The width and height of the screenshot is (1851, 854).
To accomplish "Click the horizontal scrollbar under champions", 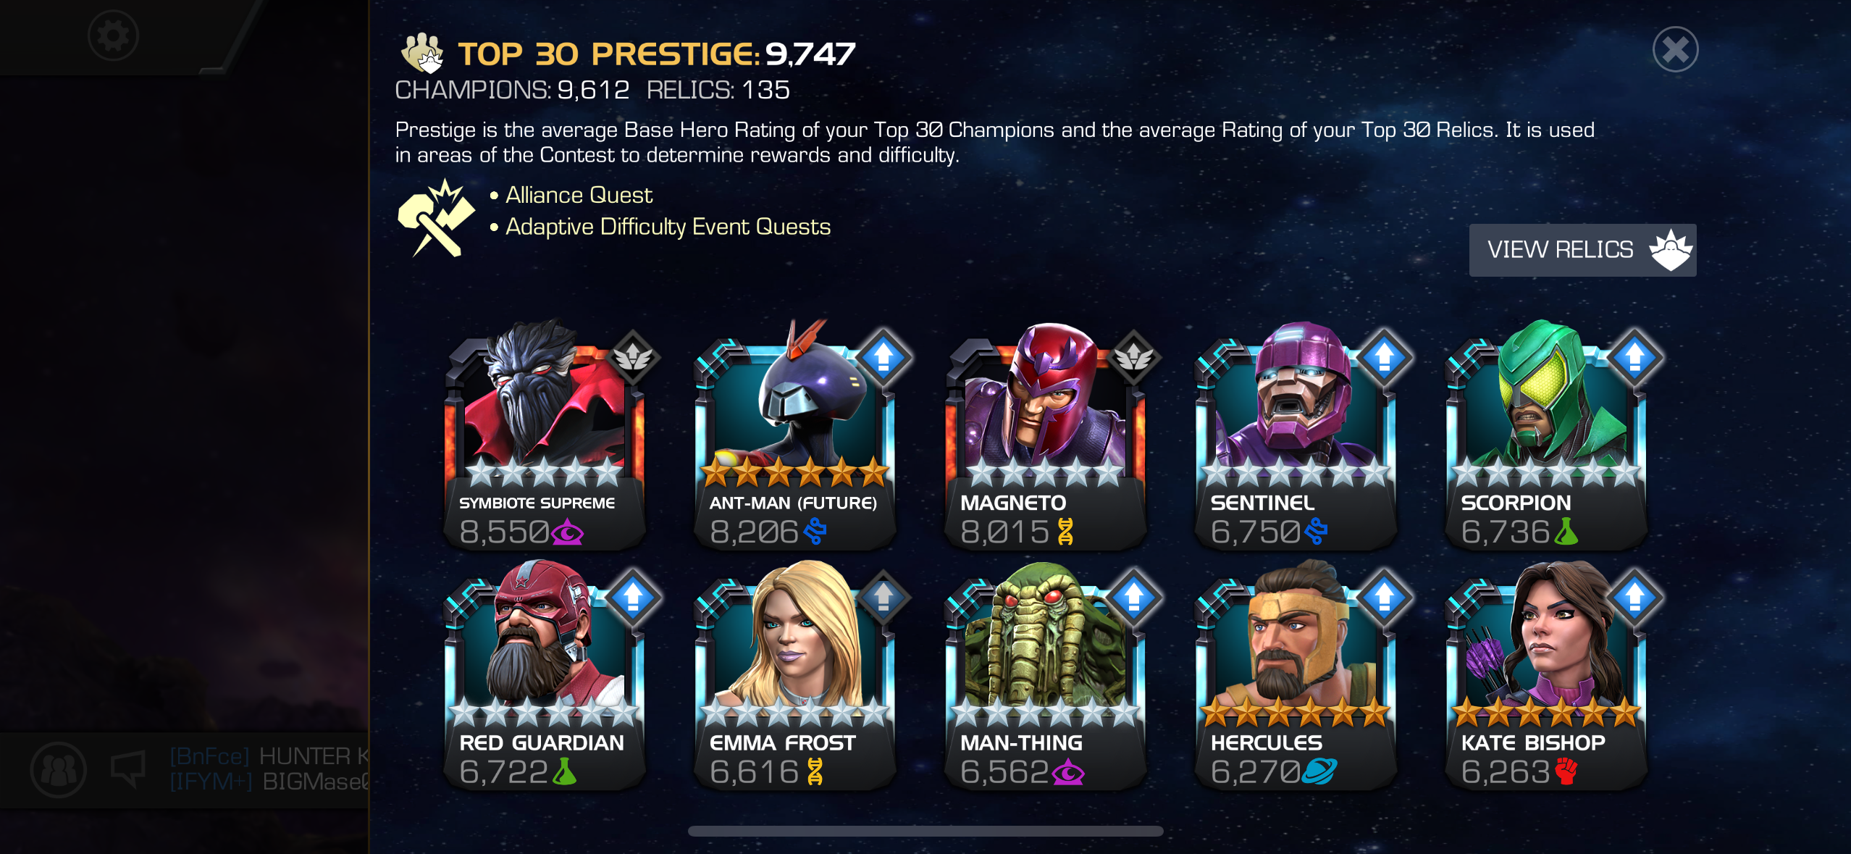I will coord(925,831).
